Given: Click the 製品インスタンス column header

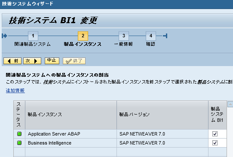Looking at the screenshot, I should point(71,115).
